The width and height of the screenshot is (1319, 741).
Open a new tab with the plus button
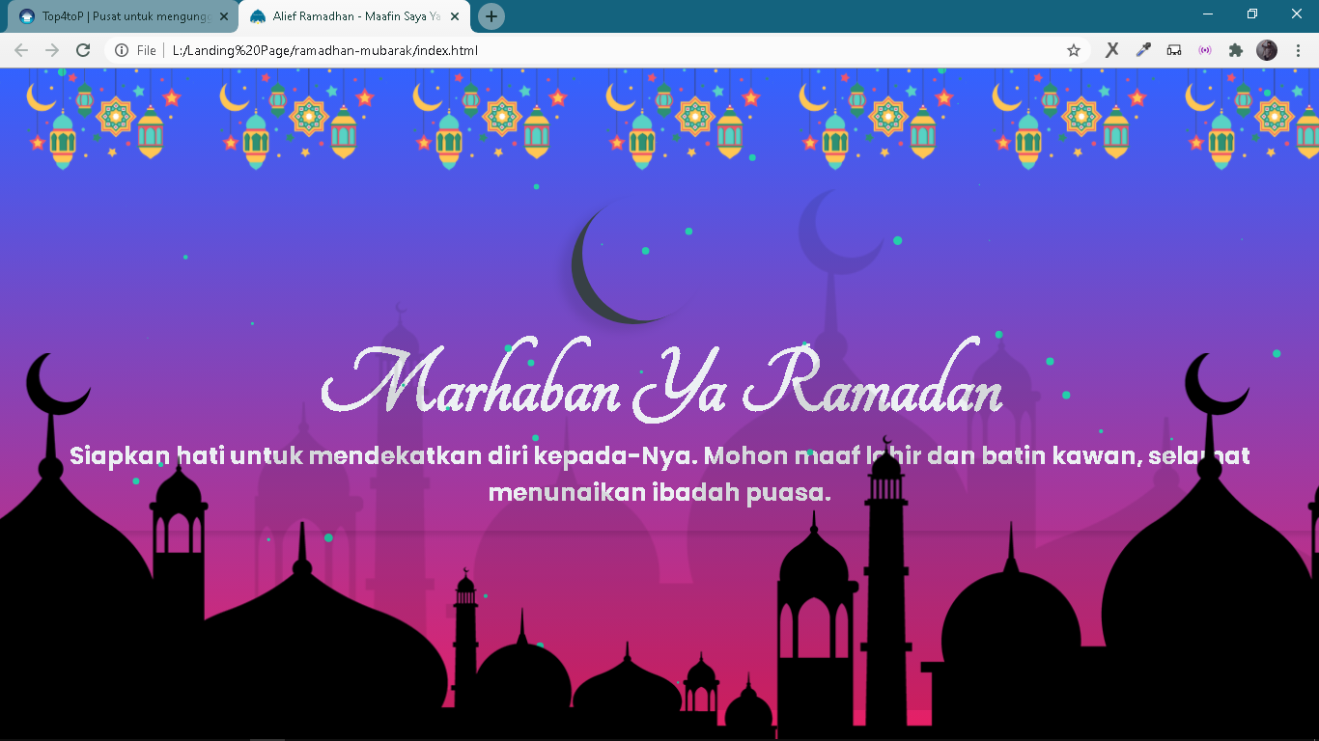(491, 15)
